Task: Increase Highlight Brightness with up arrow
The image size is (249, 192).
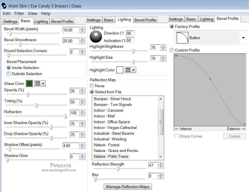Action: click(163, 46)
